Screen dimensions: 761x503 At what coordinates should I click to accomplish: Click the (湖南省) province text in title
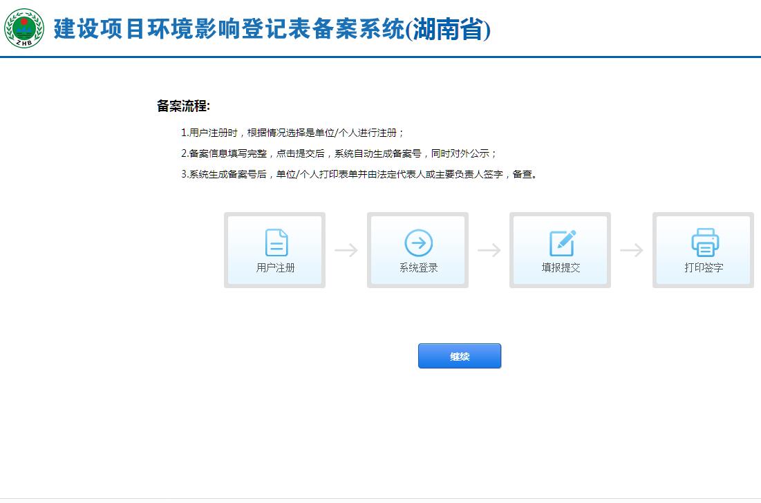pos(448,30)
